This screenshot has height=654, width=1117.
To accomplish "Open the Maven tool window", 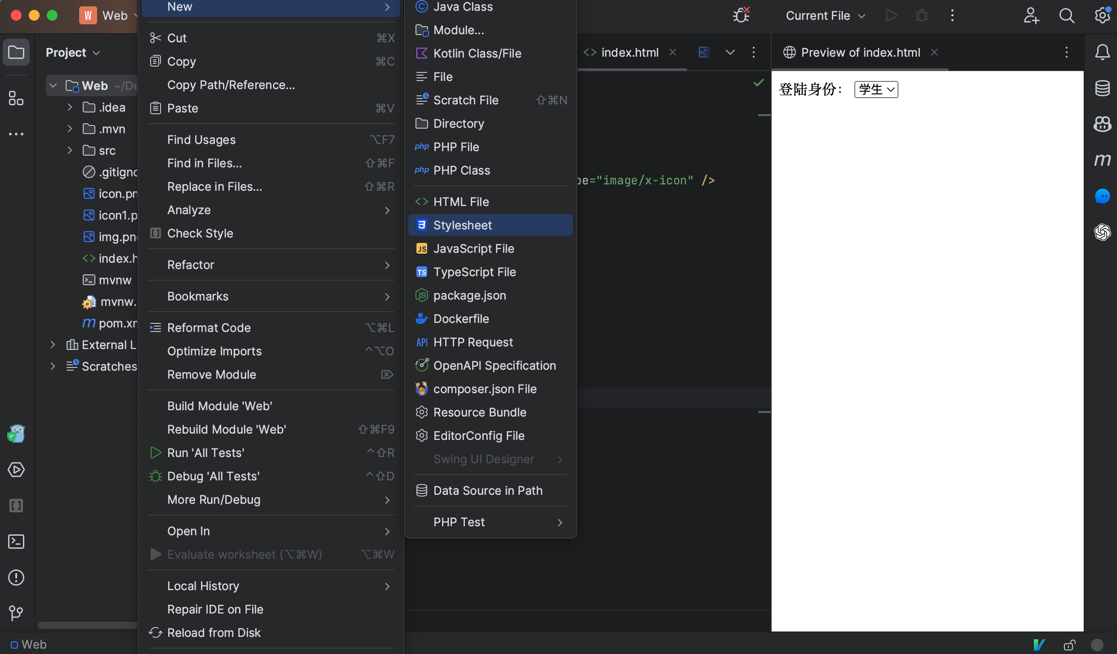I will [1102, 160].
